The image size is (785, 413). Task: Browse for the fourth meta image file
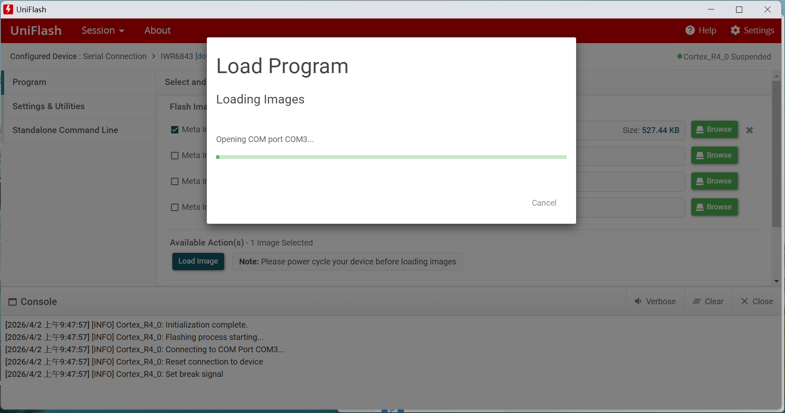[x=714, y=207]
